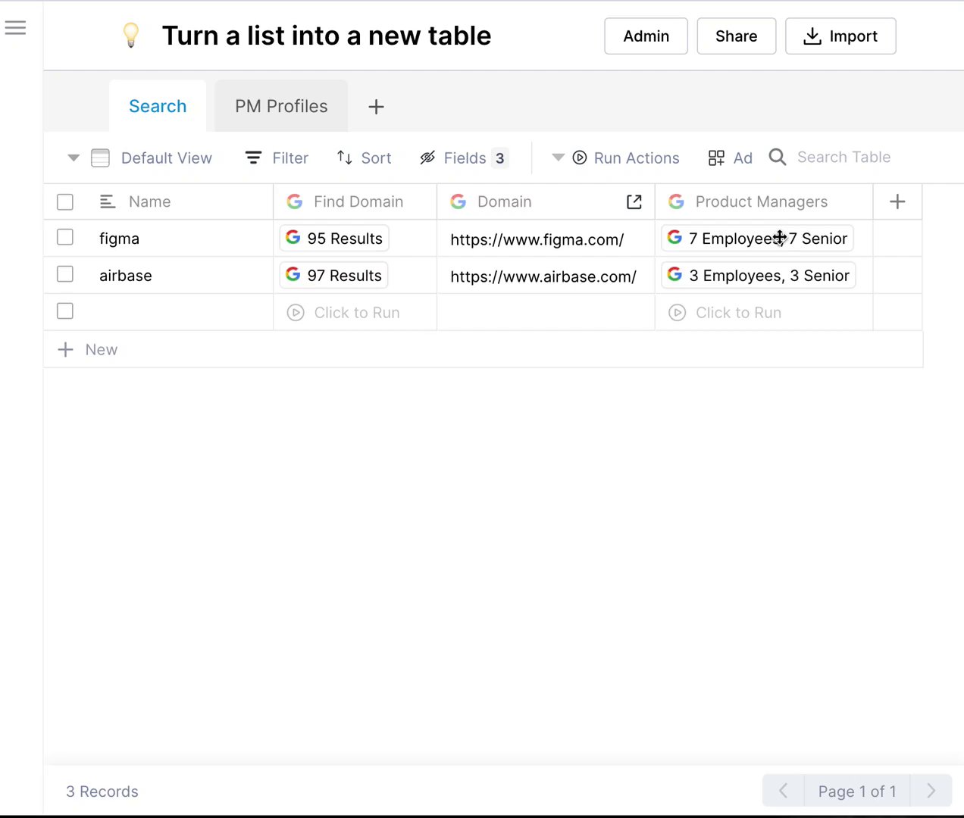Screen dimensions: 964x818
Task: Expand the Default View dropdown arrow
Action: (74, 158)
